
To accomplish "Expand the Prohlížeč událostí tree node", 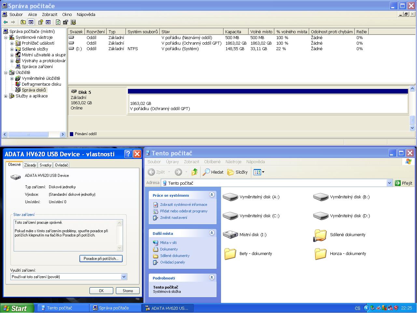I will 12,43.
